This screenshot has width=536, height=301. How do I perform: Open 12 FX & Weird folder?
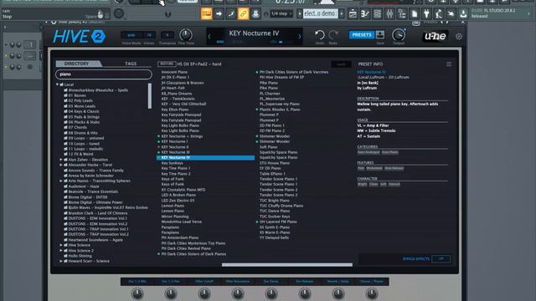[x=80, y=154]
